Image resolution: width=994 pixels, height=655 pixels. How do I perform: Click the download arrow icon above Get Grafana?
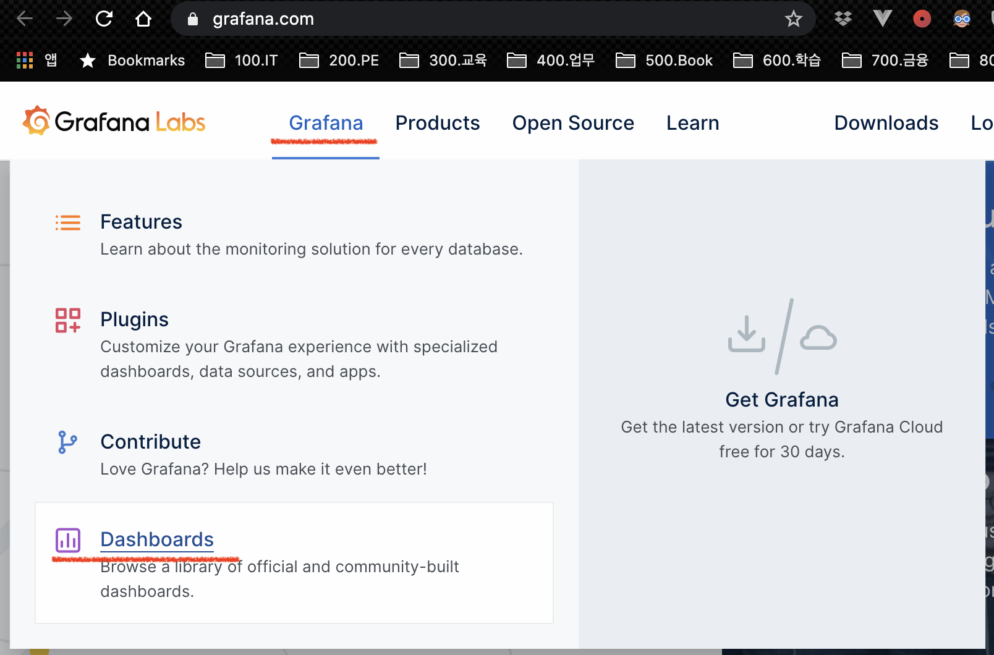pyautogui.click(x=747, y=334)
